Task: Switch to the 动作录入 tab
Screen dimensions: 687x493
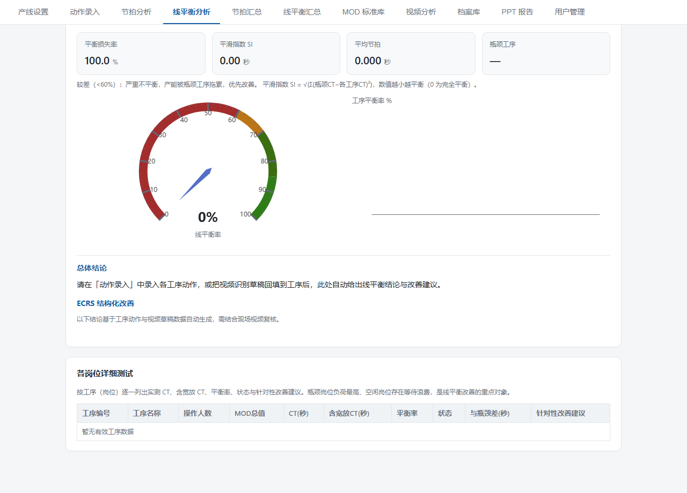Action: 85,12
